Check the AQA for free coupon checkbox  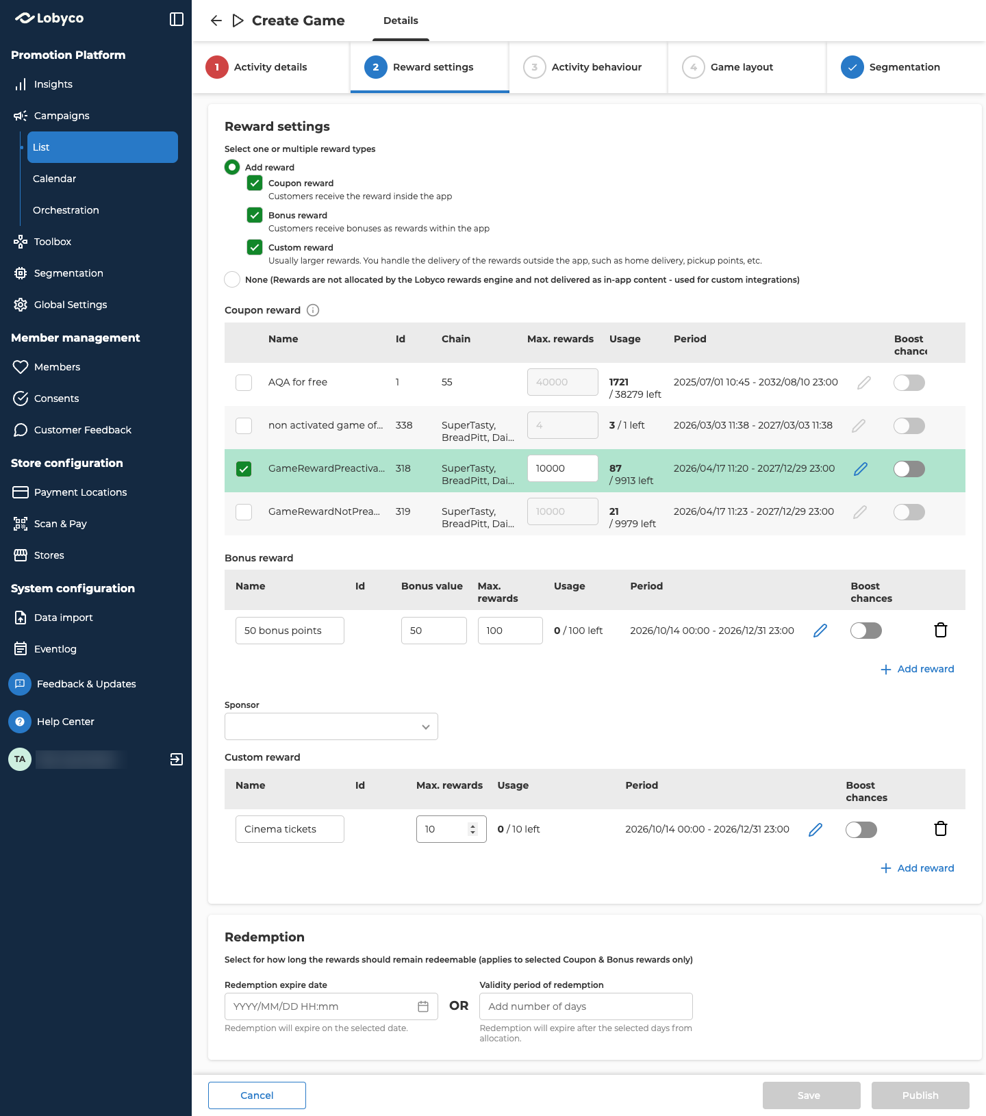click(x=244, y=383)
